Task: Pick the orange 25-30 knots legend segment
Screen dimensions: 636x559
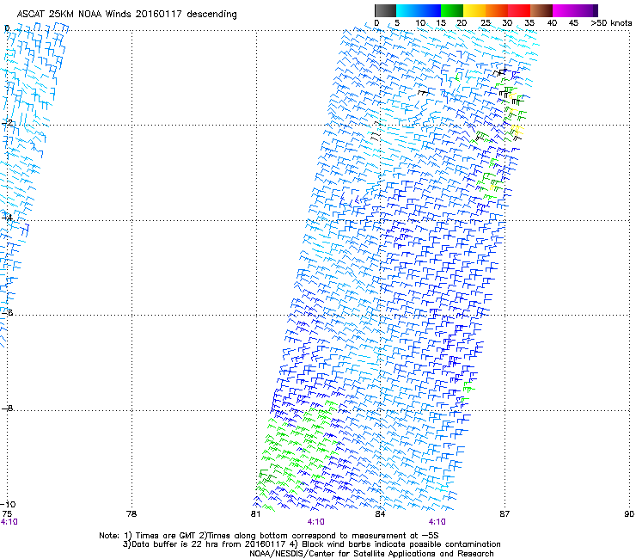Action: click(497, 10)
